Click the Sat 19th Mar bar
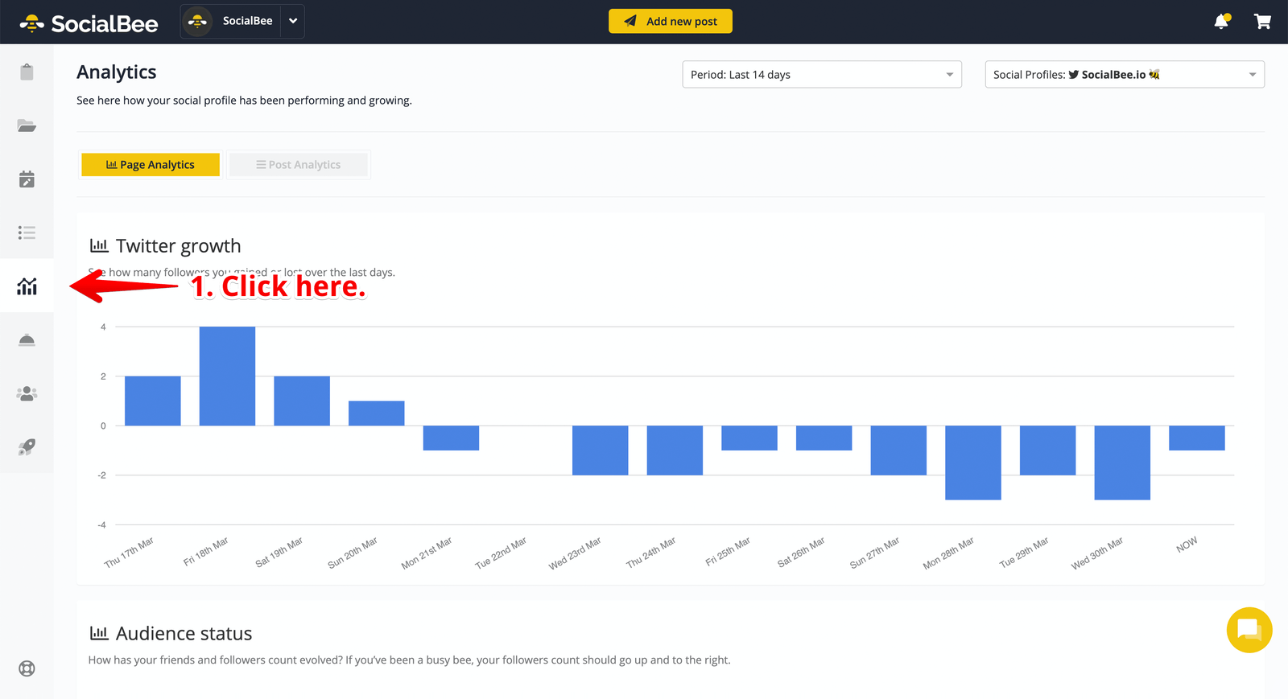Screen dimensions: 1288x699 (x=302, y=401)
